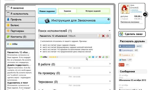Switch to the История заданий tab

click(x=93, y=11)
